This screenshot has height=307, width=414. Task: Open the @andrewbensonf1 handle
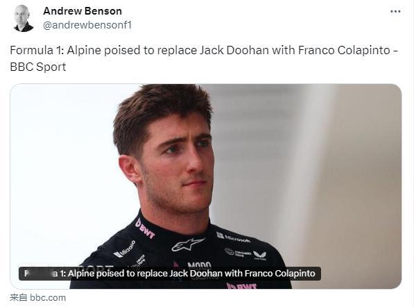point(87,25)
